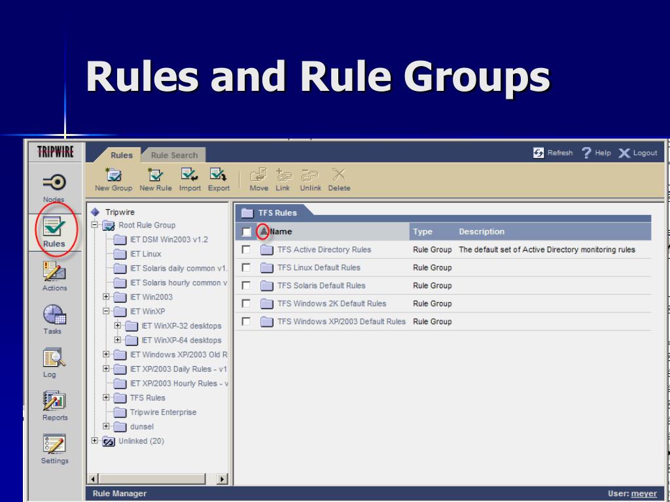Click the Logout X icon
670x502 pixels.
coord(624,153)
